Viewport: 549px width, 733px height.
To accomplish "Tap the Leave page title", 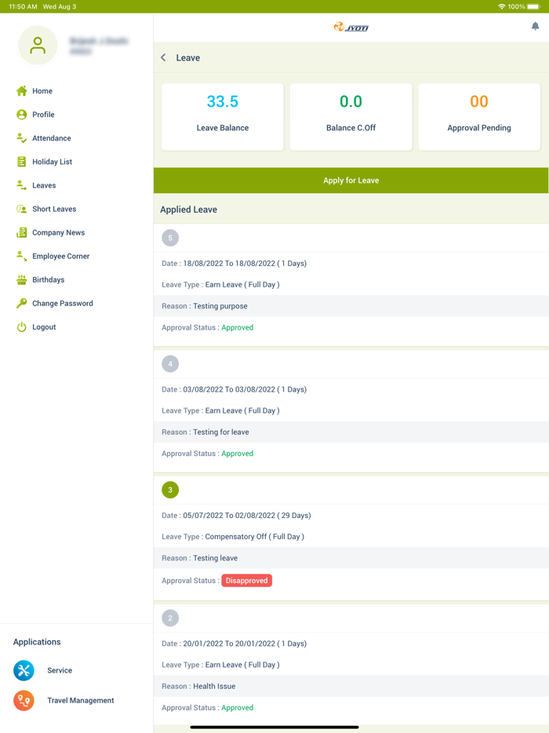I will [187, 58].
